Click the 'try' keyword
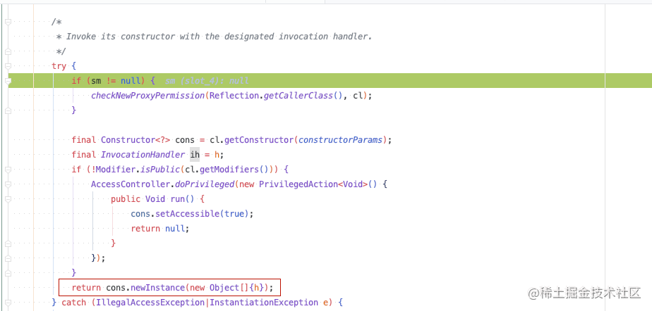Screen dimensions: 652x311 [59, 66]
